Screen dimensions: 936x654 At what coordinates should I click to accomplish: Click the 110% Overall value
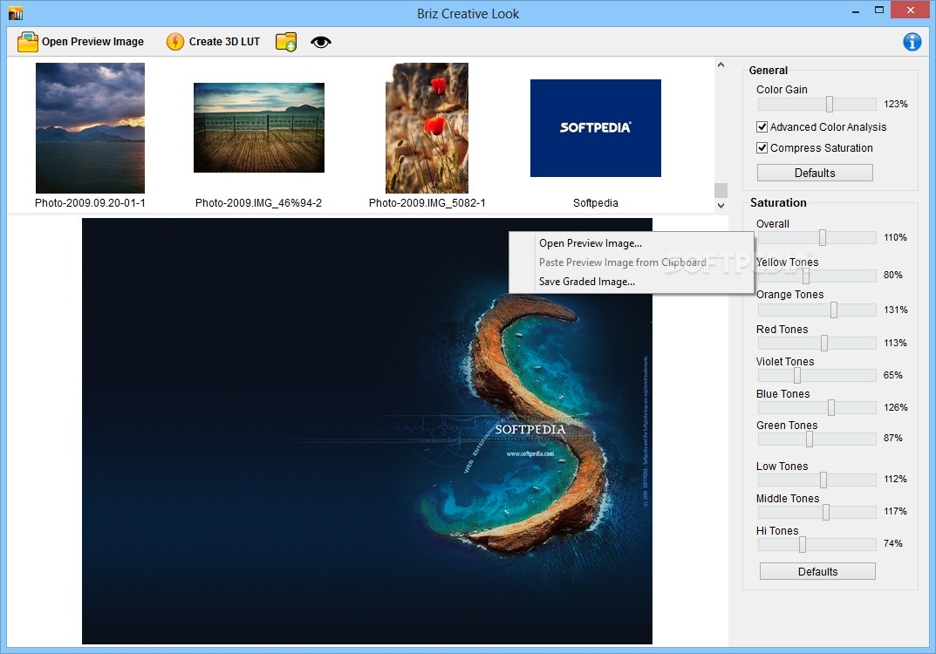895,237
